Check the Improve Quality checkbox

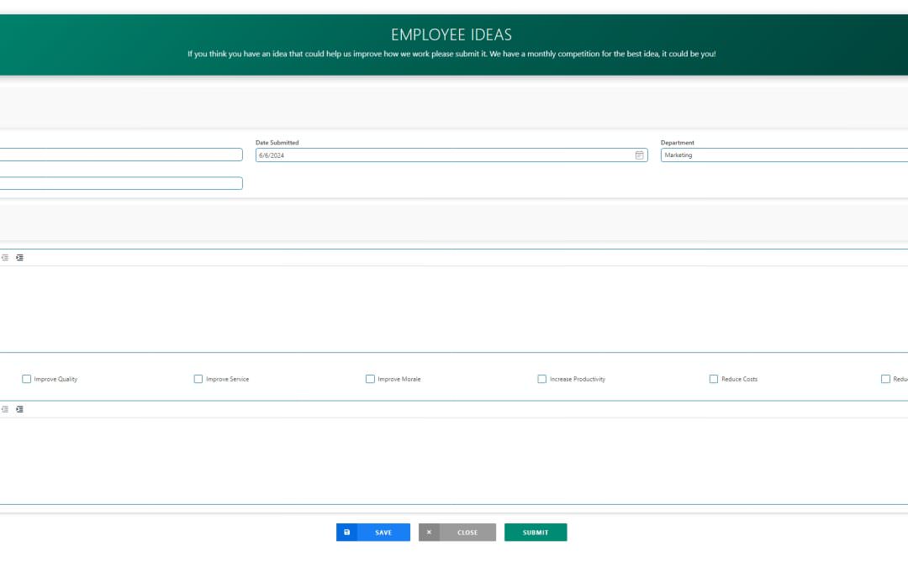click(26, 379)
